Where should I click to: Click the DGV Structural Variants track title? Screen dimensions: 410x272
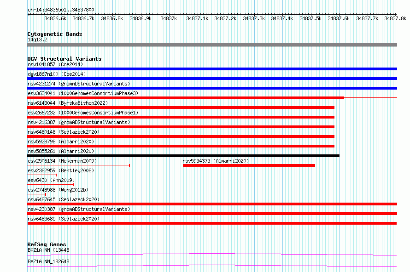[64, 59]
